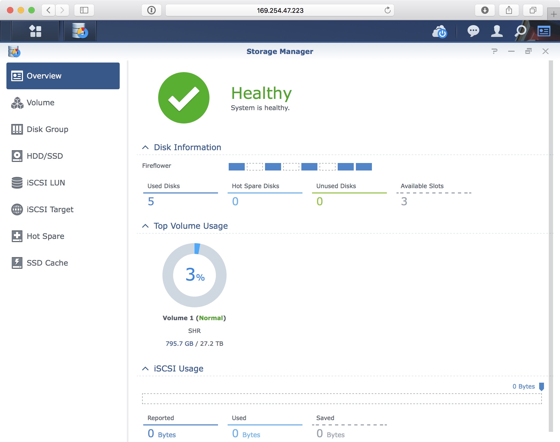Open the user account options icon

[497, 31]
